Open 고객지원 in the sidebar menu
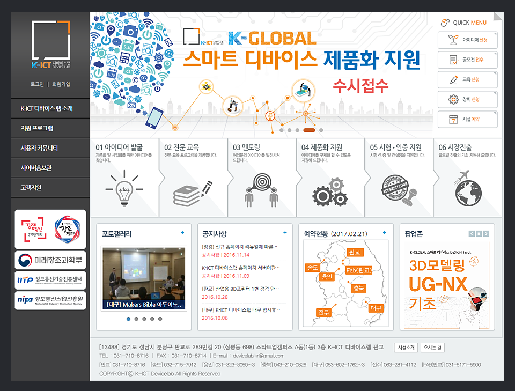The height and width of the screenshot is (391, 515). (x=50, y=188)
